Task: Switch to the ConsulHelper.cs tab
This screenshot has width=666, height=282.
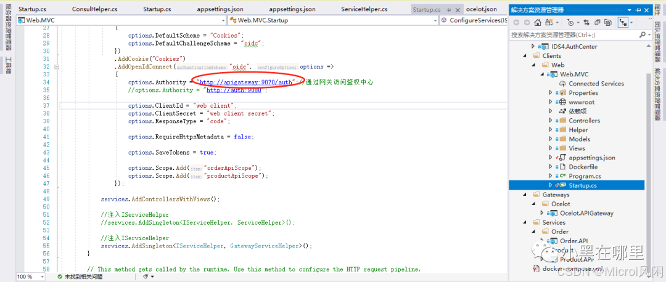Action: pyautogui.click(x=95, y=9)
